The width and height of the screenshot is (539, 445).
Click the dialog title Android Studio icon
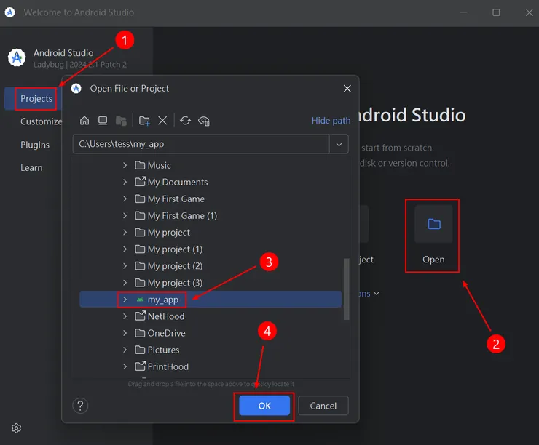coord(76,89)
